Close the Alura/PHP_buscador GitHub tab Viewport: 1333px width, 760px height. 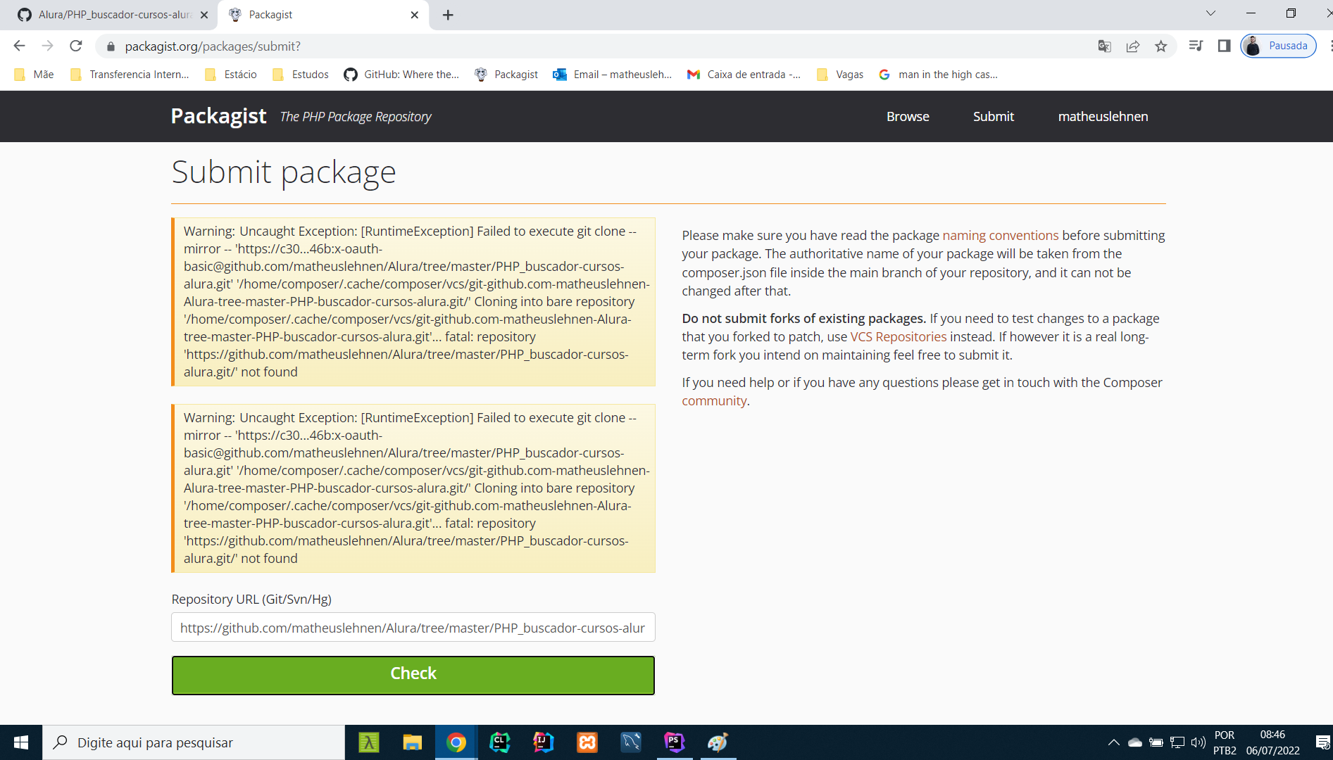point(204,15)
